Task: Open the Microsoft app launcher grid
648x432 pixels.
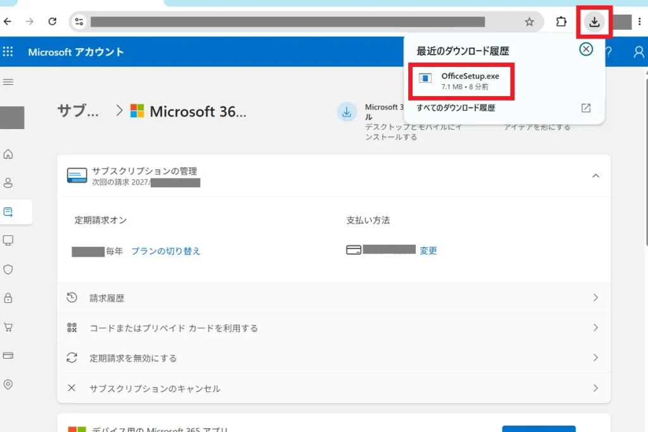Action: (8, 52)
